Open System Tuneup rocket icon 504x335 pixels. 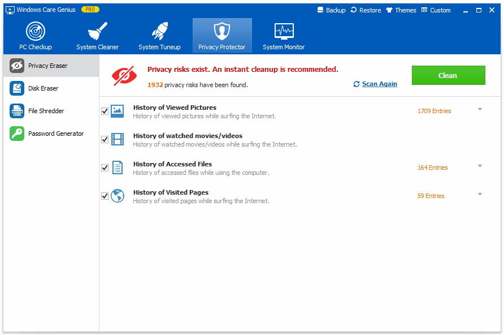click(160, 31)
